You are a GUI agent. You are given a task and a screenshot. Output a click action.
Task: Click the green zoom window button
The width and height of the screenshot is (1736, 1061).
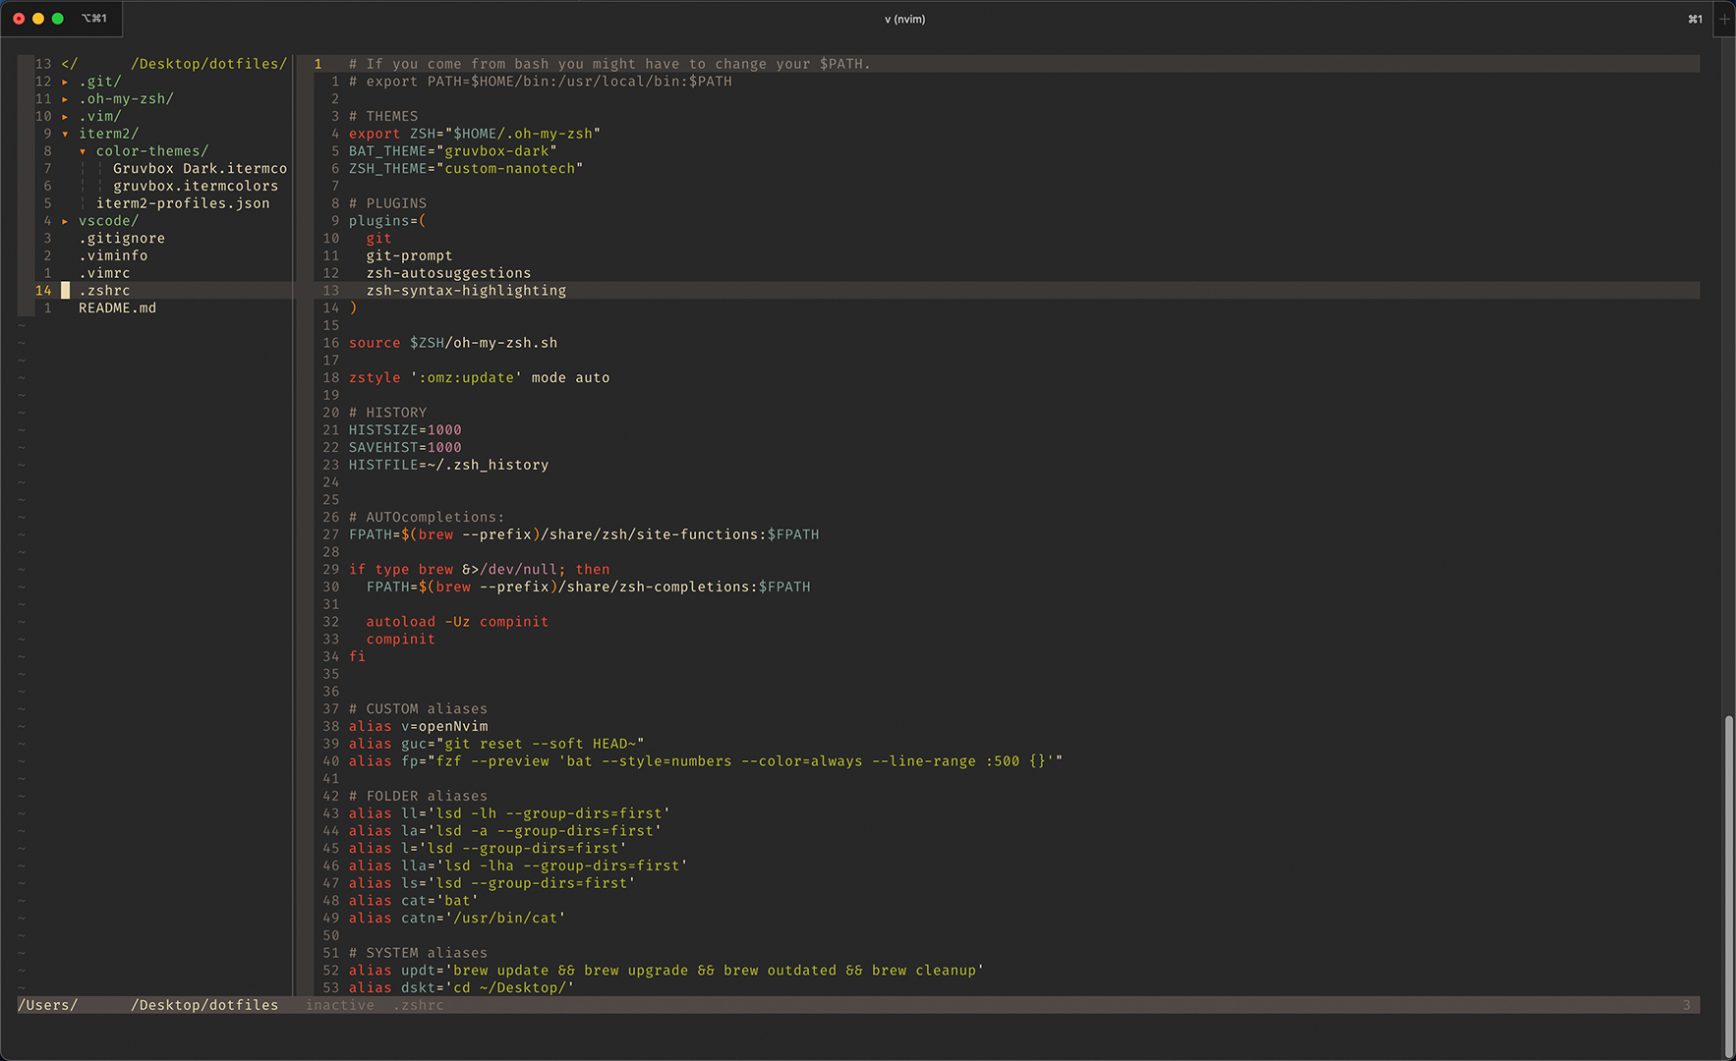pyautogui.click(x=58, y=19)
